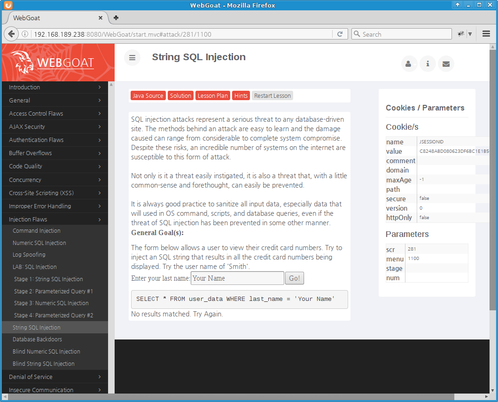The width and height of the screenshot is (498, 402).
Task: Click the URL address bar
Action: 182,34
